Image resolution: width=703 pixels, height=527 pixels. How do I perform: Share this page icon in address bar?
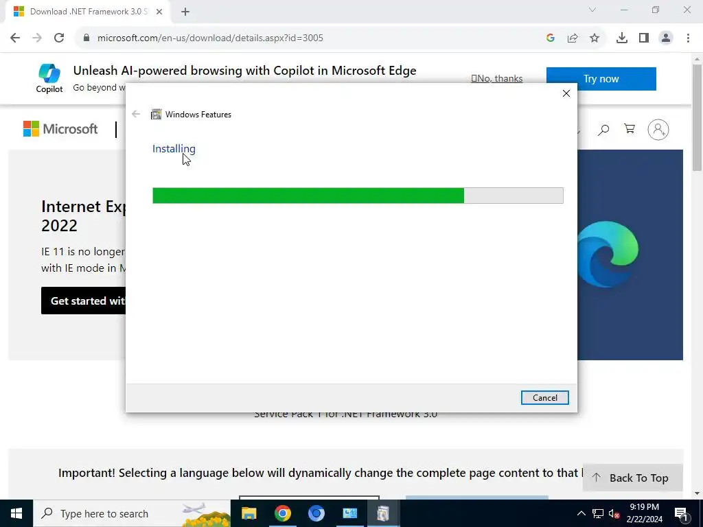(x=573, y=38)
